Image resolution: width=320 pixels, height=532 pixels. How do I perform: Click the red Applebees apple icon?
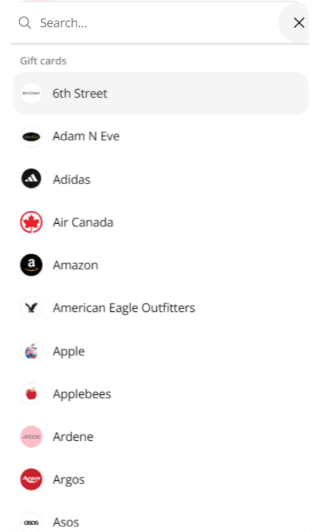31,394
